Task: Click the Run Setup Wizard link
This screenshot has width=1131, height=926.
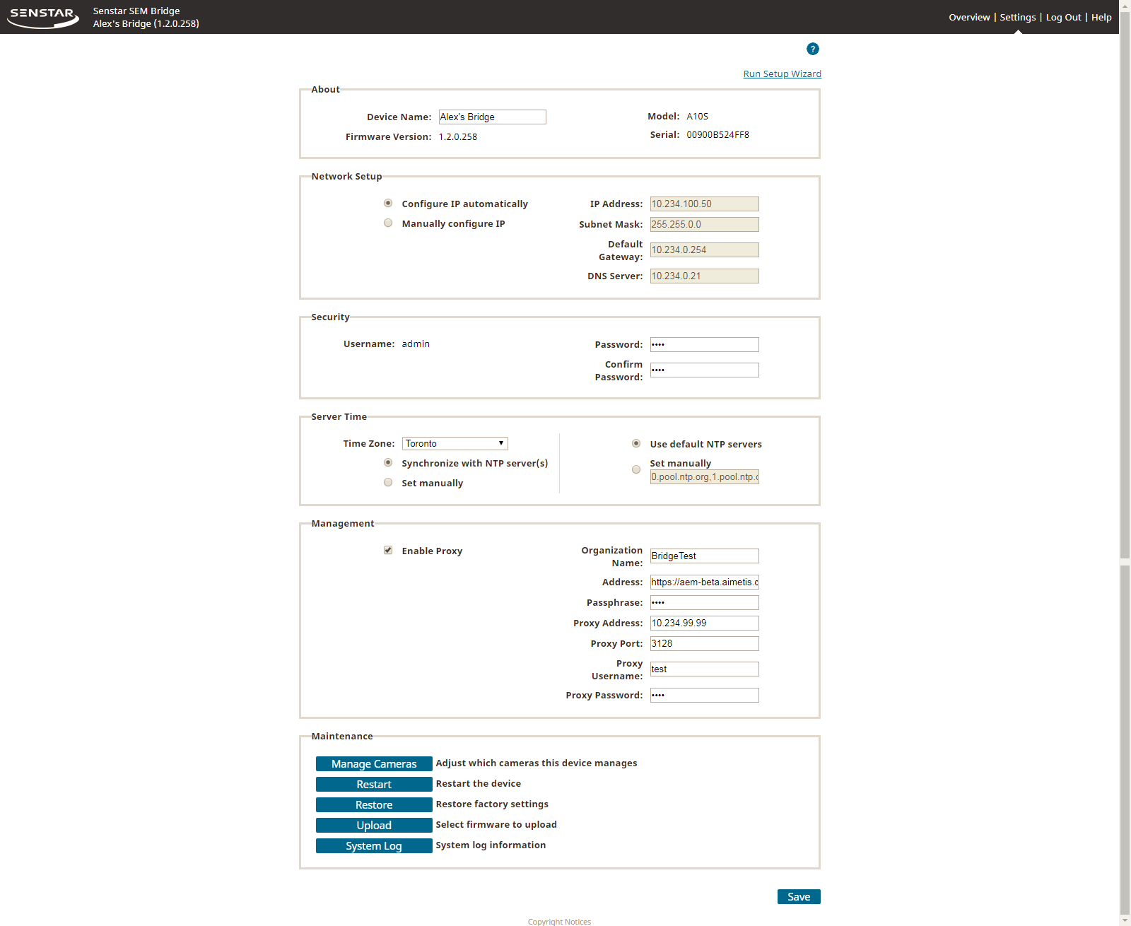Action: [783, 74]
